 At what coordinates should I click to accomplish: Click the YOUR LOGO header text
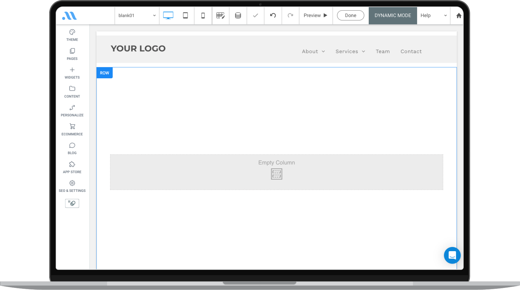tap(138, 48)
